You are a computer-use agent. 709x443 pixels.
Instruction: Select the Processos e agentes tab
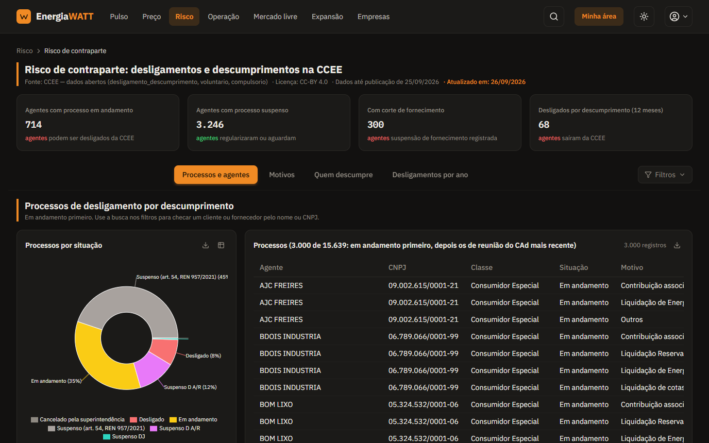click(x=216, y=175)
